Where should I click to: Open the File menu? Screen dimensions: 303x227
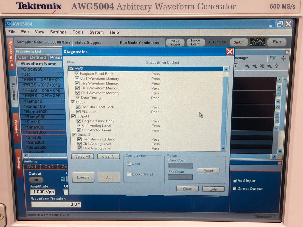tap(12, 32)
